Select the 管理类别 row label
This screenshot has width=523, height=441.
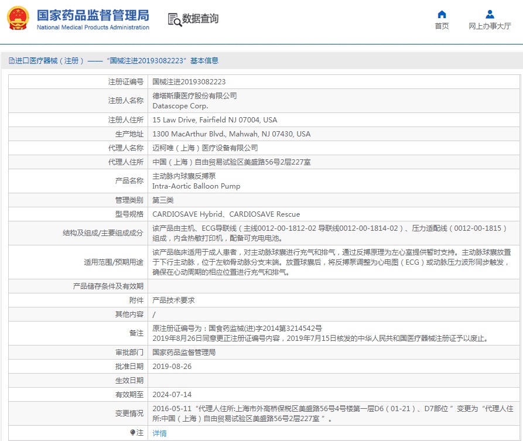point(129,200)
